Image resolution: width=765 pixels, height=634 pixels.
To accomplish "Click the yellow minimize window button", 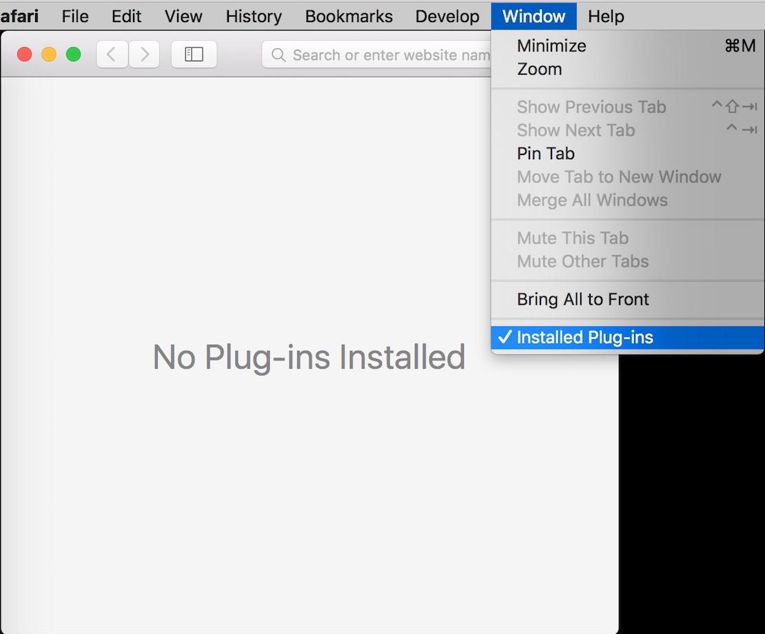I will click(49, 54).
